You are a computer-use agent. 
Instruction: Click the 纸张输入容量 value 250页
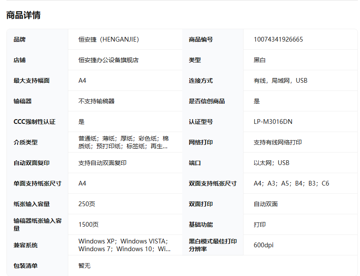coord(87,204)
